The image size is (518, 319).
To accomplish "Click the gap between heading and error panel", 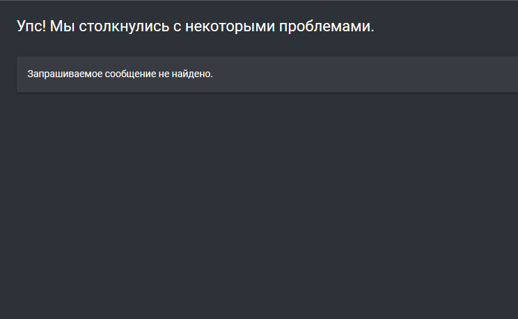I will [x=209, y=47].
